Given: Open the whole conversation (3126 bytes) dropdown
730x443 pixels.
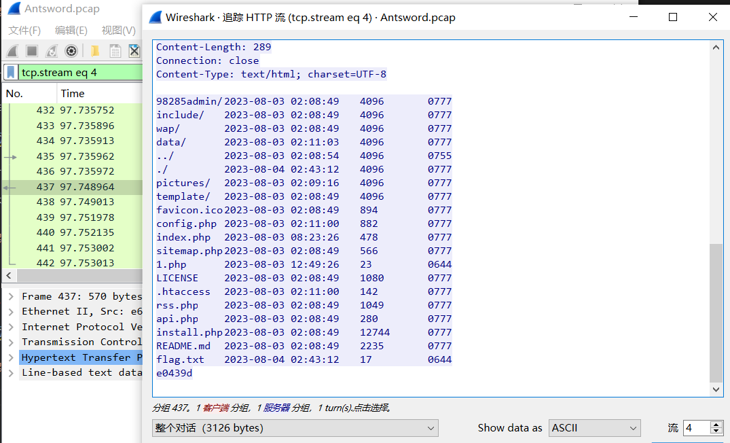Looking at the screenshot, I should (295, 428).
